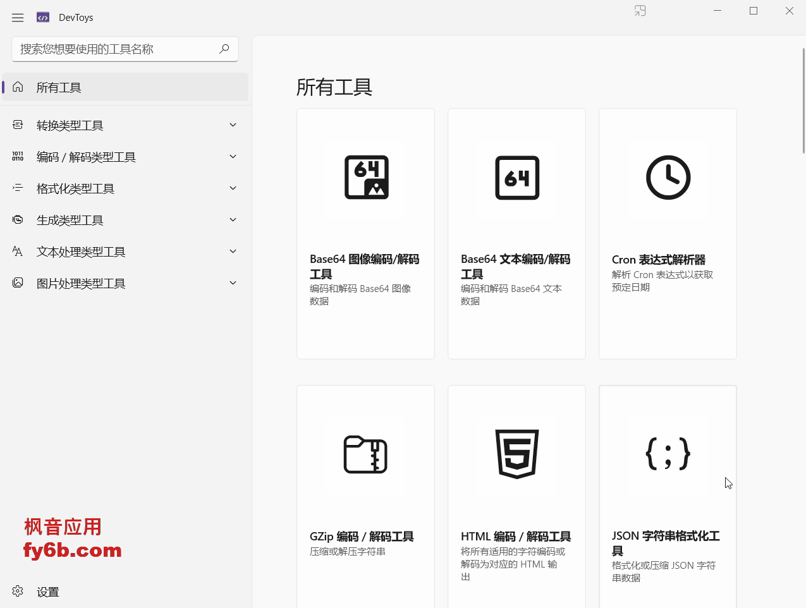Expand the 转换类型工具 chevron
This screenshot has height=608, width=806.
233,125
